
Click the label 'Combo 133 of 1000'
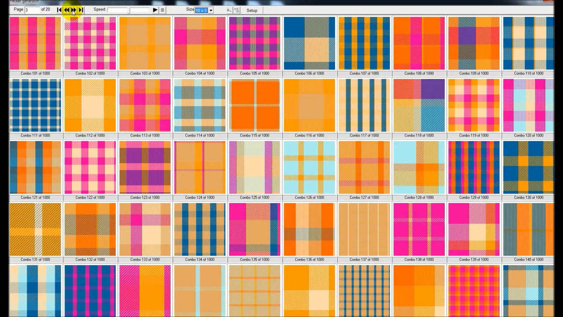145,260
